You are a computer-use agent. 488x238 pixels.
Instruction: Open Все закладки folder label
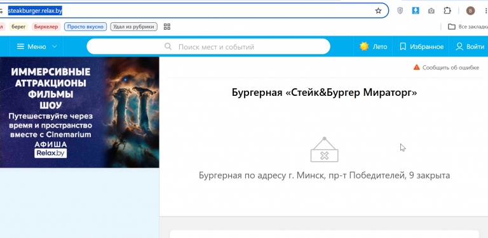pos(473,27)
